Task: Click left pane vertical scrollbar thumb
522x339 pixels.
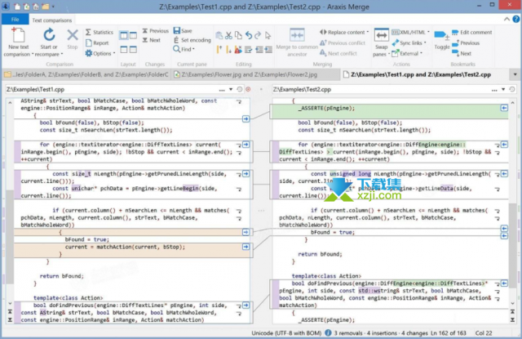Action: coord(10,238)
